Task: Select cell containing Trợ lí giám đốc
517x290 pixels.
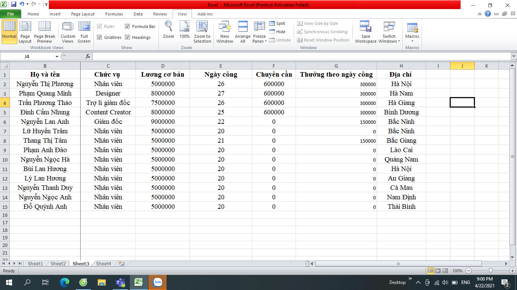Action: [108, 103]
